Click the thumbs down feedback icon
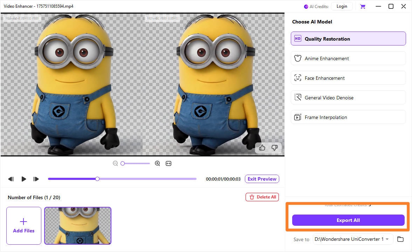Image resolution: width=412 pixels, height=252 pixels. 275,148
